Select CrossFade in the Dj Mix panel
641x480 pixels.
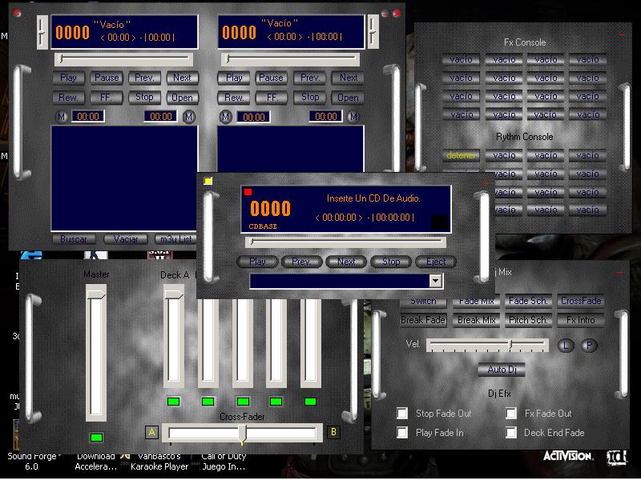pos(581,302)
